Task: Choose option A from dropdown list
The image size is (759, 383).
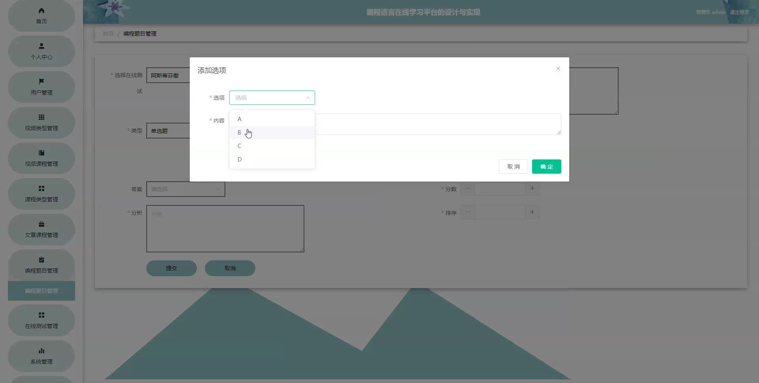Action: (272, 119)
